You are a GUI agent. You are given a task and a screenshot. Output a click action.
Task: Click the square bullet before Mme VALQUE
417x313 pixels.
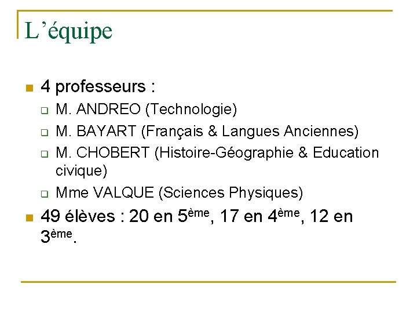click(x=45, y=194)
